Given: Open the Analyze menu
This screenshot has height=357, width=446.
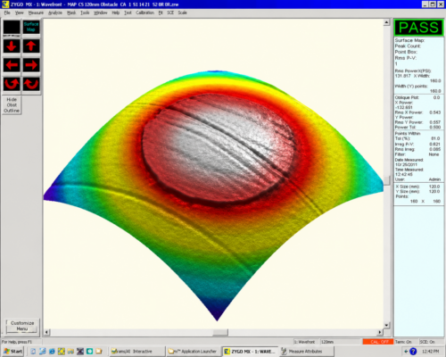Looking at the screenshot, I should (55, 12).
